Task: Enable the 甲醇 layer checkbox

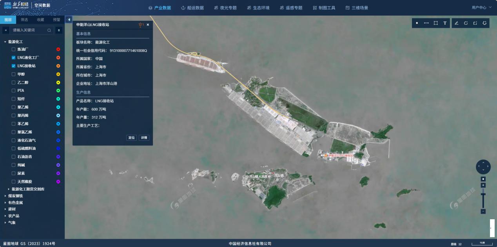Action: coord(14,74)
